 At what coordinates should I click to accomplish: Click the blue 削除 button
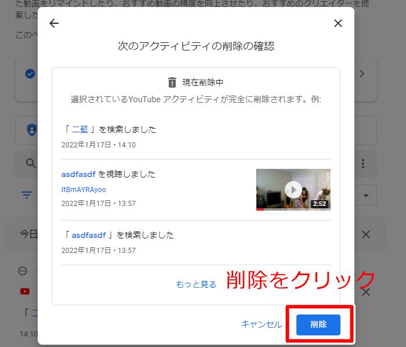(318, 325)
